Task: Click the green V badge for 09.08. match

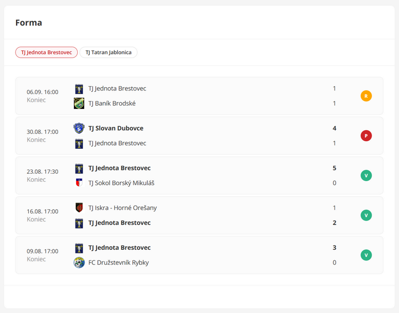Action: (366, 255)
